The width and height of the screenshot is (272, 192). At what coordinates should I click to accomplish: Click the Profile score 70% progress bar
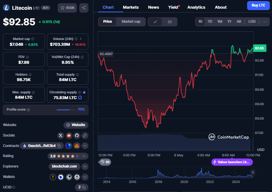(x=66, y=110)
